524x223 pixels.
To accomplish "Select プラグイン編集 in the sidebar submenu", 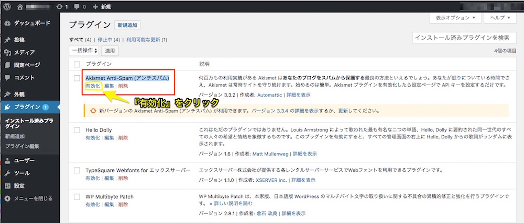I will pyautogui.click(x=22, y=146).
